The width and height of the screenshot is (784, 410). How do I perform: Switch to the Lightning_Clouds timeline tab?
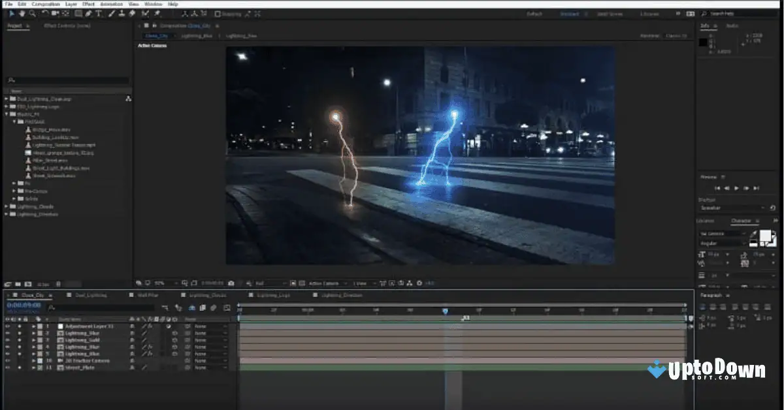[207, 294]
